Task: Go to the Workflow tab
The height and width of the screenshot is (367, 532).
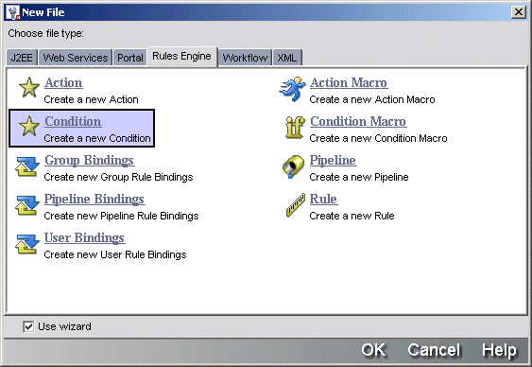Action: 245,58
